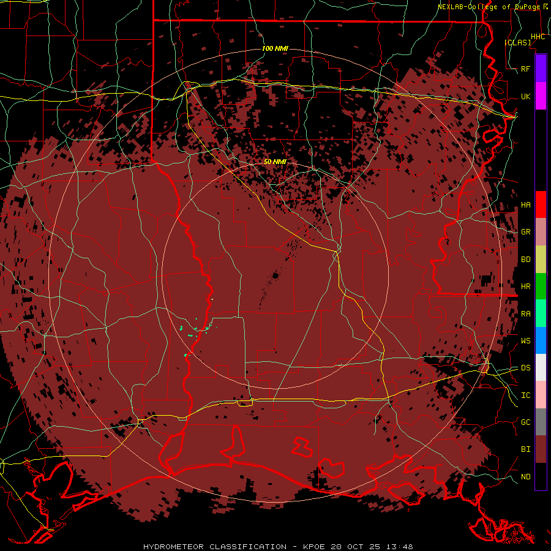The width and height of the screenshot is (551, 551).
Task: Click the UK magenta color swatch
Action: click(x=541, y=96)
